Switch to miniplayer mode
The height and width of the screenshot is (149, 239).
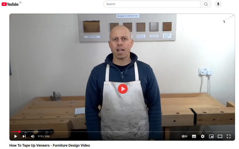coord(211,136)
